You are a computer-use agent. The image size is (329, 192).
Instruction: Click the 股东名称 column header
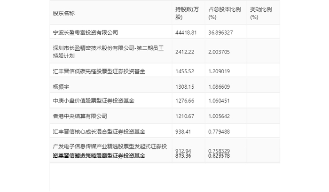pyautogui.click(x=64, y=13)
